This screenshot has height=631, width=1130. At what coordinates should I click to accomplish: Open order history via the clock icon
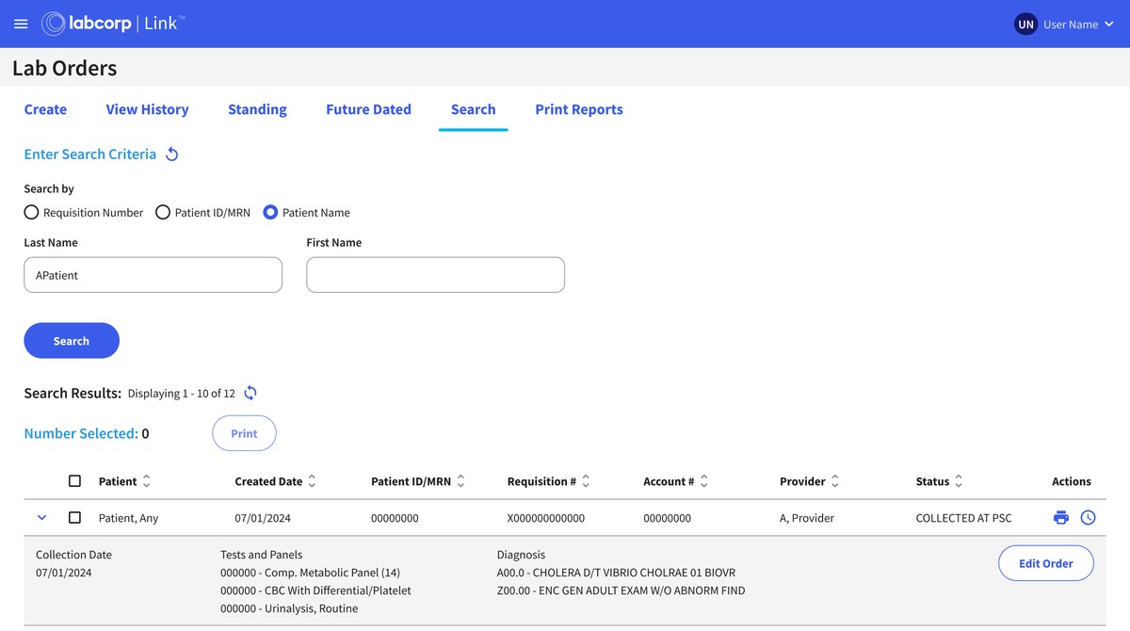click(x=1088, y=517)
